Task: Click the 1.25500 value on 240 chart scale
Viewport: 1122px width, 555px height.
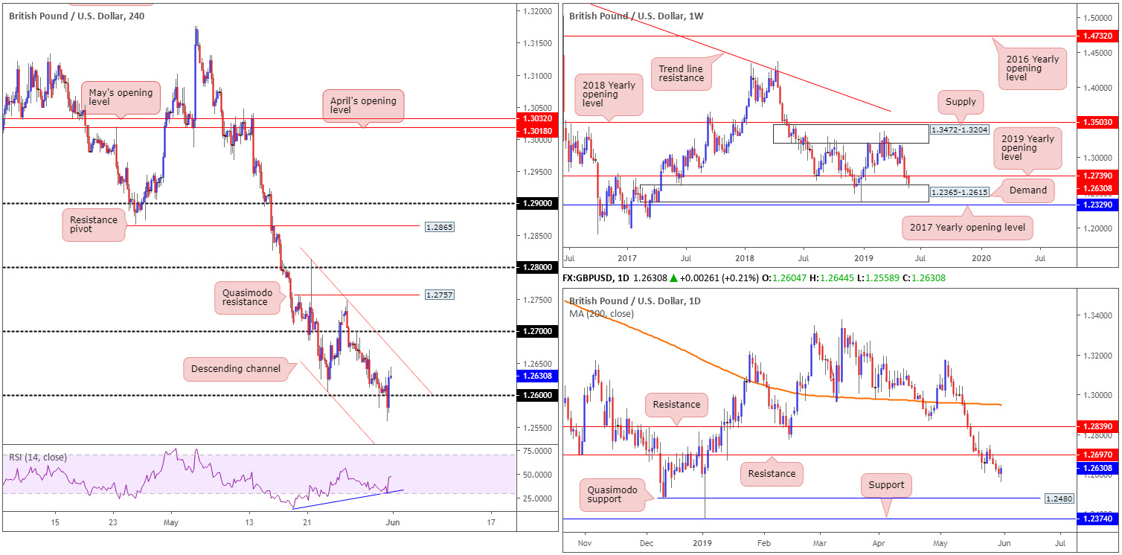Action: click(x=537, y=428)
